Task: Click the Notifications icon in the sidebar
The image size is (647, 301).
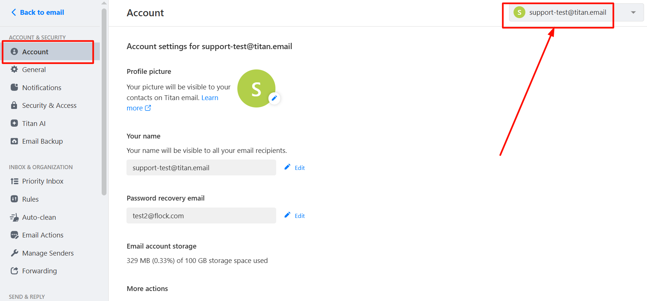Action: [x=14, y=87]
